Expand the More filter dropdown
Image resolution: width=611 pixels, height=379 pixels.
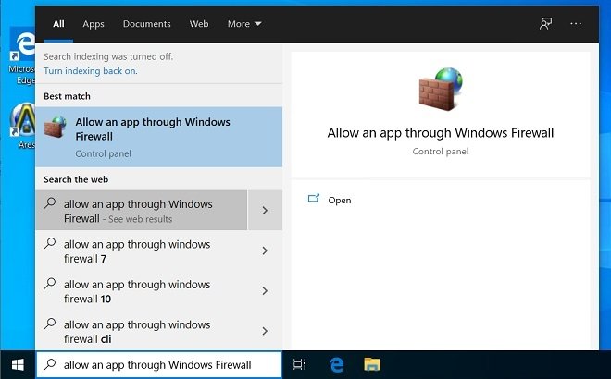tap(244, 24)
